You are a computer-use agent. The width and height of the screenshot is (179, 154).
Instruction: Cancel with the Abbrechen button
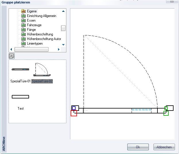point(164,147)
